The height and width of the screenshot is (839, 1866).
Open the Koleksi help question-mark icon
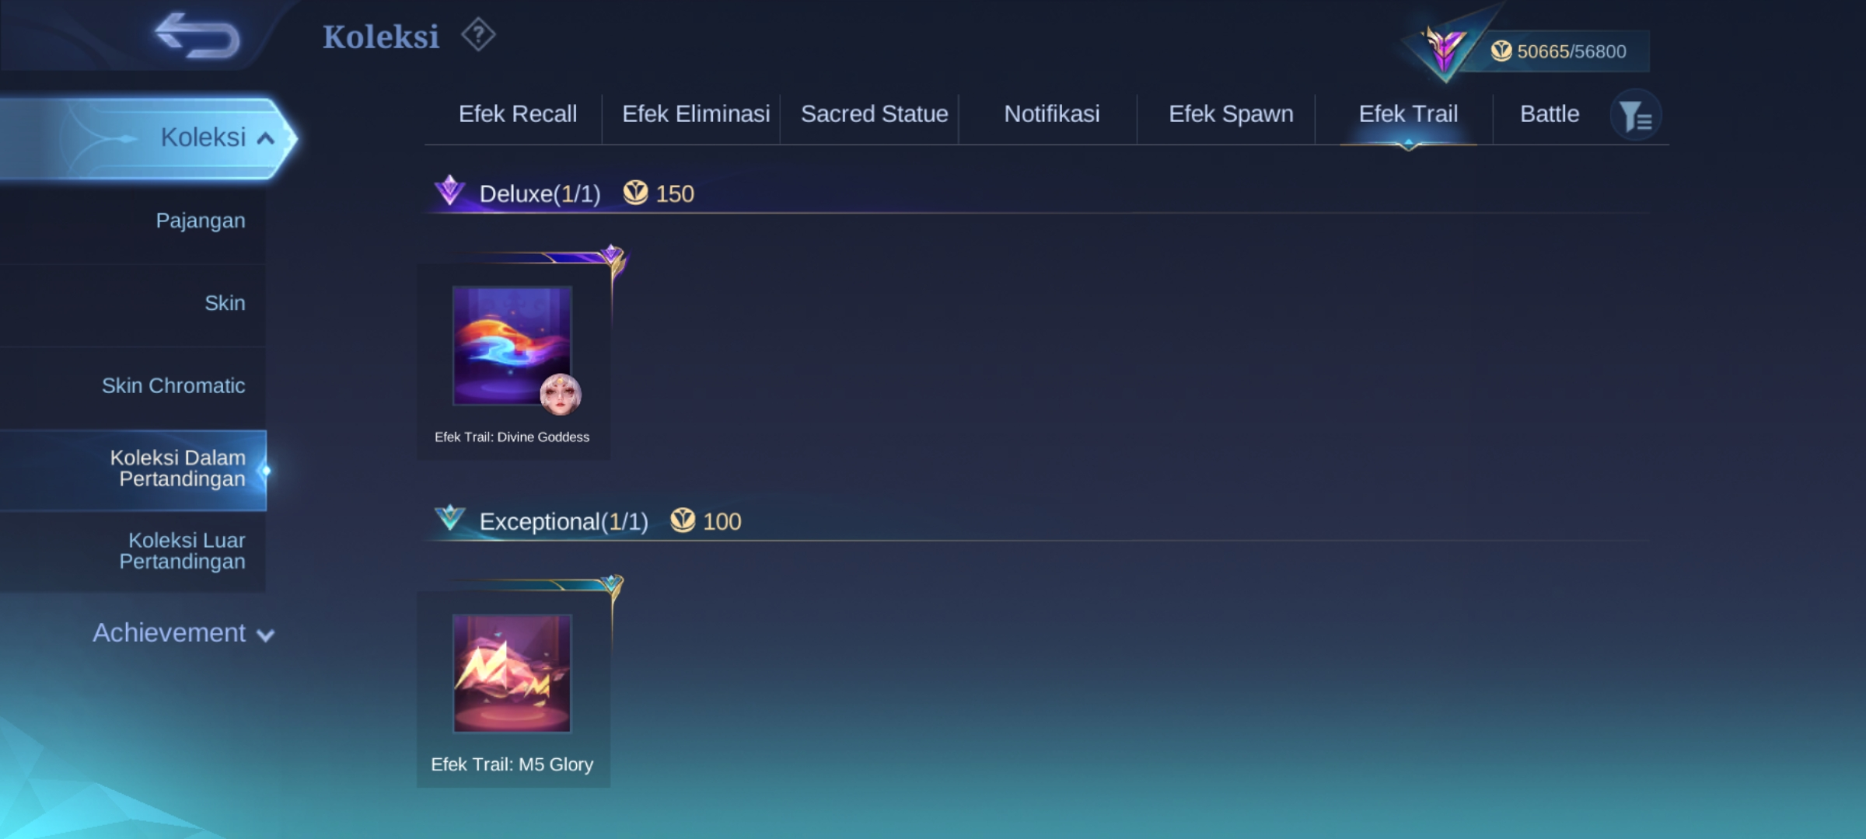coord(478,35)
